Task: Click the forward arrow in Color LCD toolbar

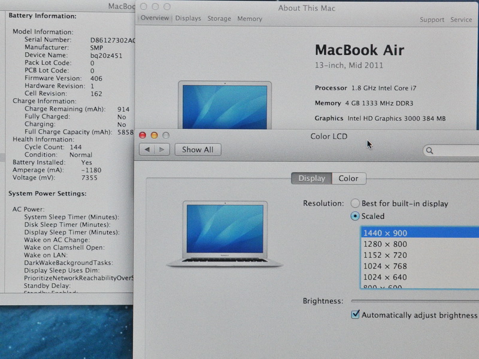Action: click(162, 150)
